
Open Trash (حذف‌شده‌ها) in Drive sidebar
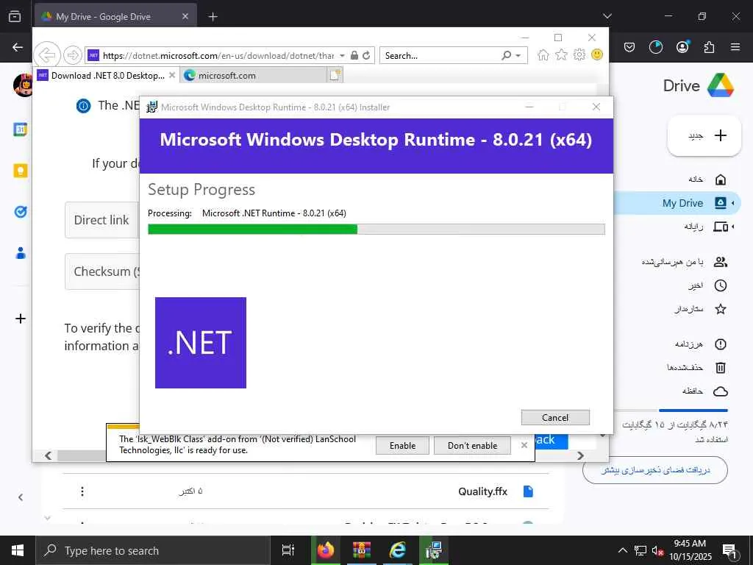click(697, 368)
